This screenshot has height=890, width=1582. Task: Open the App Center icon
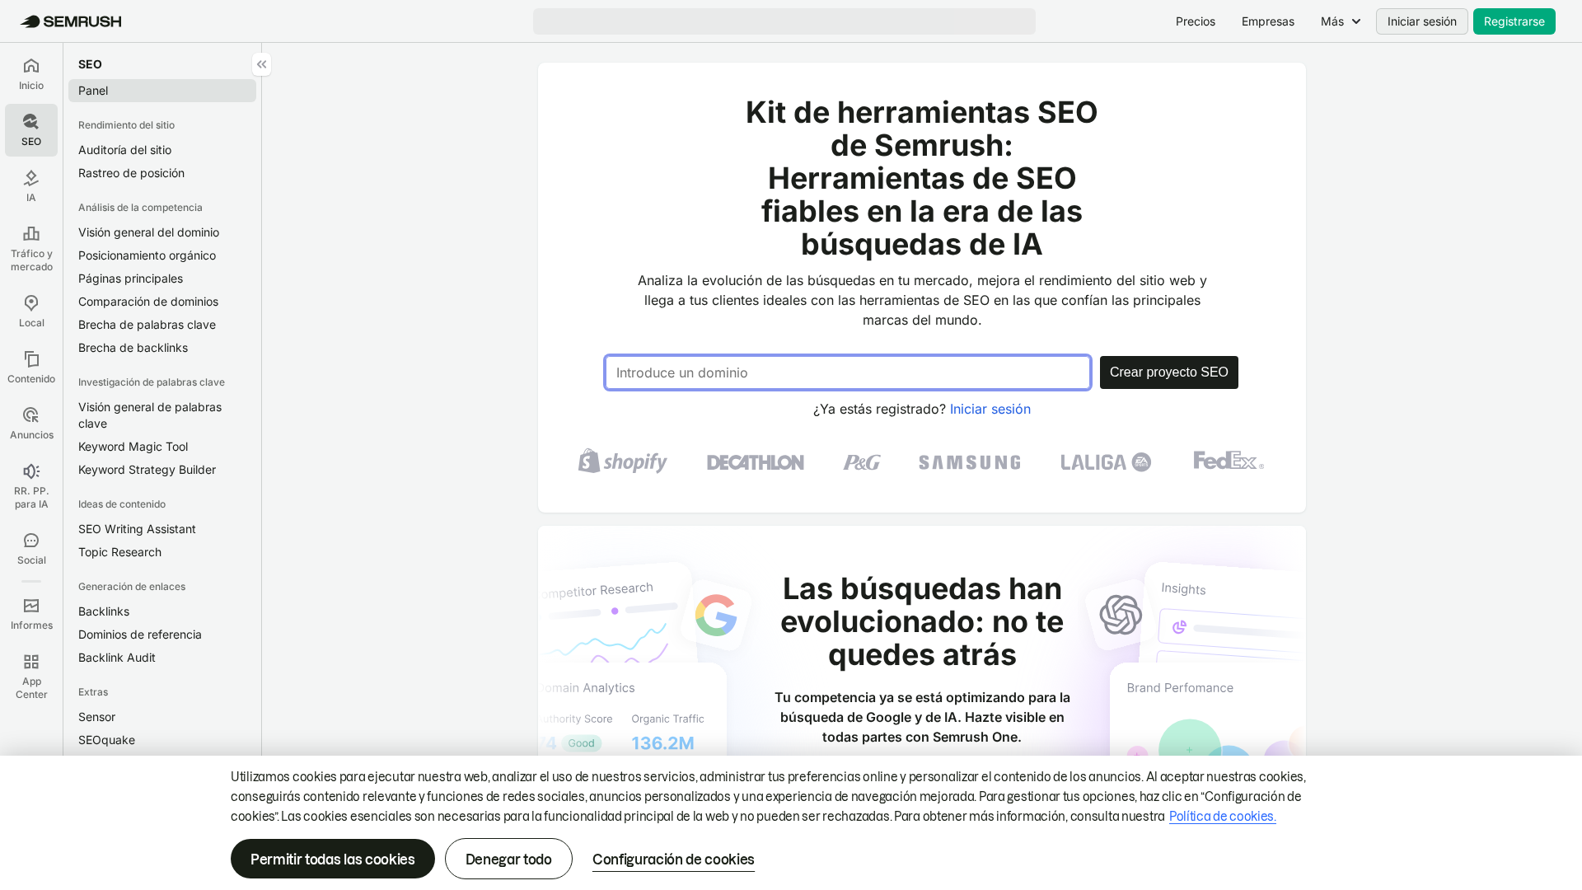point(31,677)
